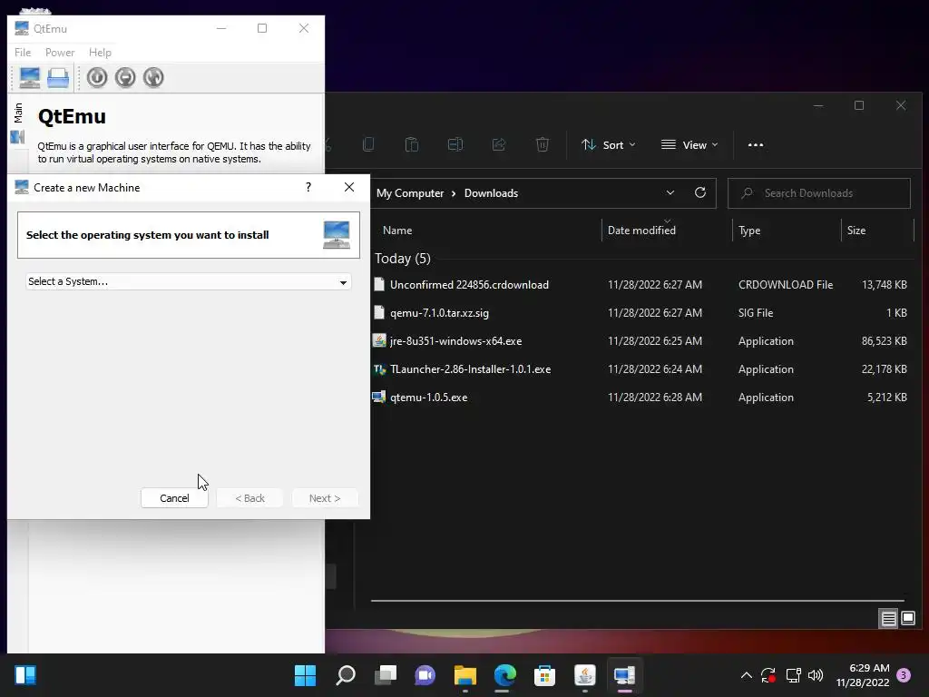Click the qtemu-1.0.5.exe file icon
929x697 pixels.
379,398
